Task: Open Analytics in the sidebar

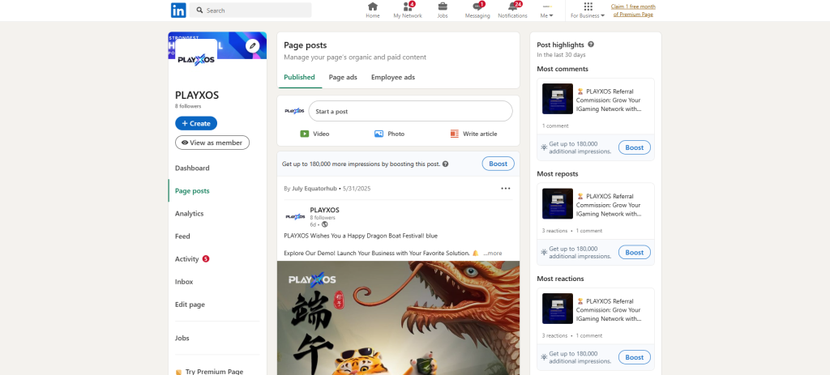Action: (x=189, y=214)
